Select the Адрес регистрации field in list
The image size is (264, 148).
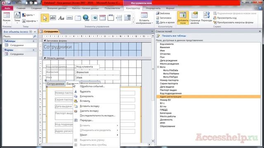tap(209, 97)
